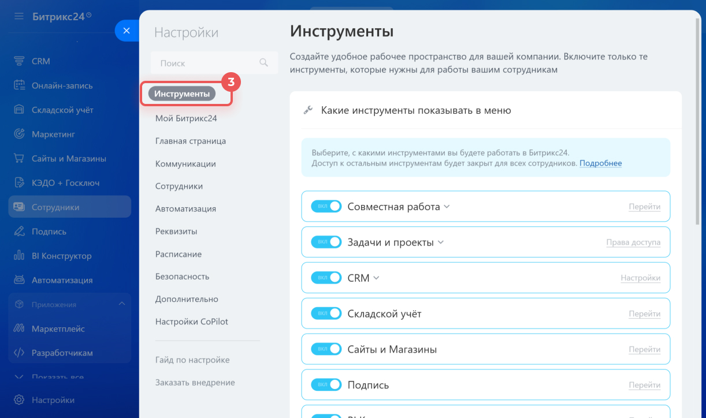This screenshot has height=418, width=706.
Task: Toggle off Совместная работа switch
Action: tap(326, 207)
